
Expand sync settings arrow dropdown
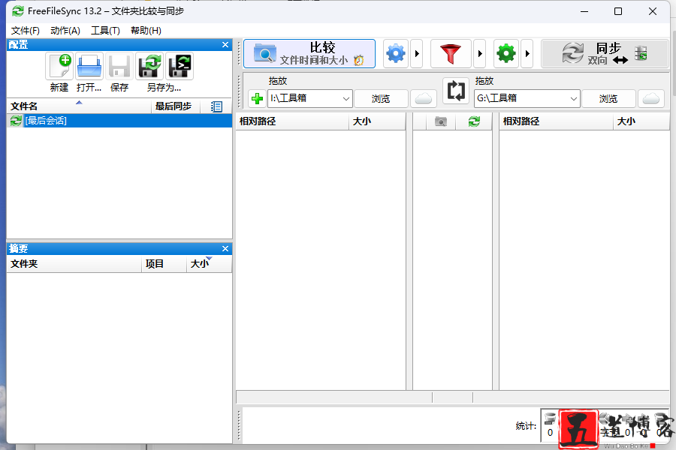(527, 54)
